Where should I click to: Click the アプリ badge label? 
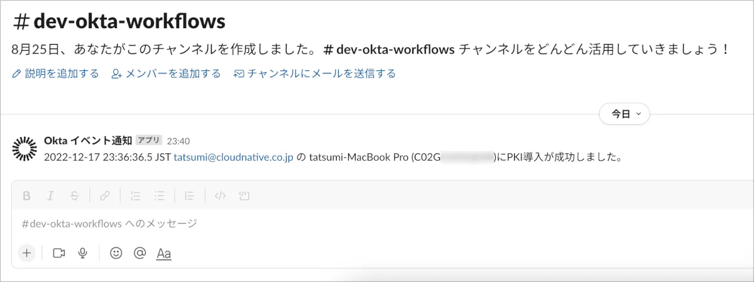(x=149, y=141)
